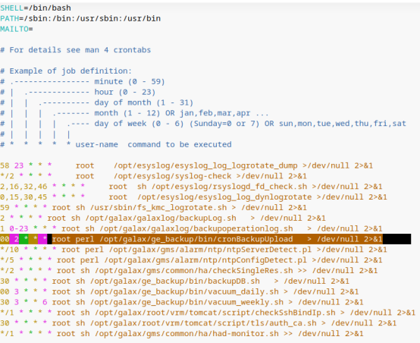Click the backupoperationlog.sh cron line

coord(191,228)
